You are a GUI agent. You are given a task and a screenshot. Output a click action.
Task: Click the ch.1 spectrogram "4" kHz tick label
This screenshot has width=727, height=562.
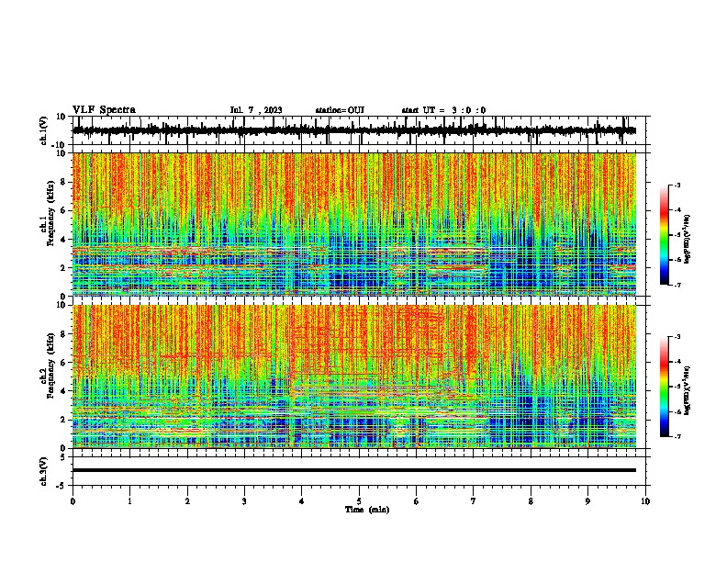click(x=63, y=240)
